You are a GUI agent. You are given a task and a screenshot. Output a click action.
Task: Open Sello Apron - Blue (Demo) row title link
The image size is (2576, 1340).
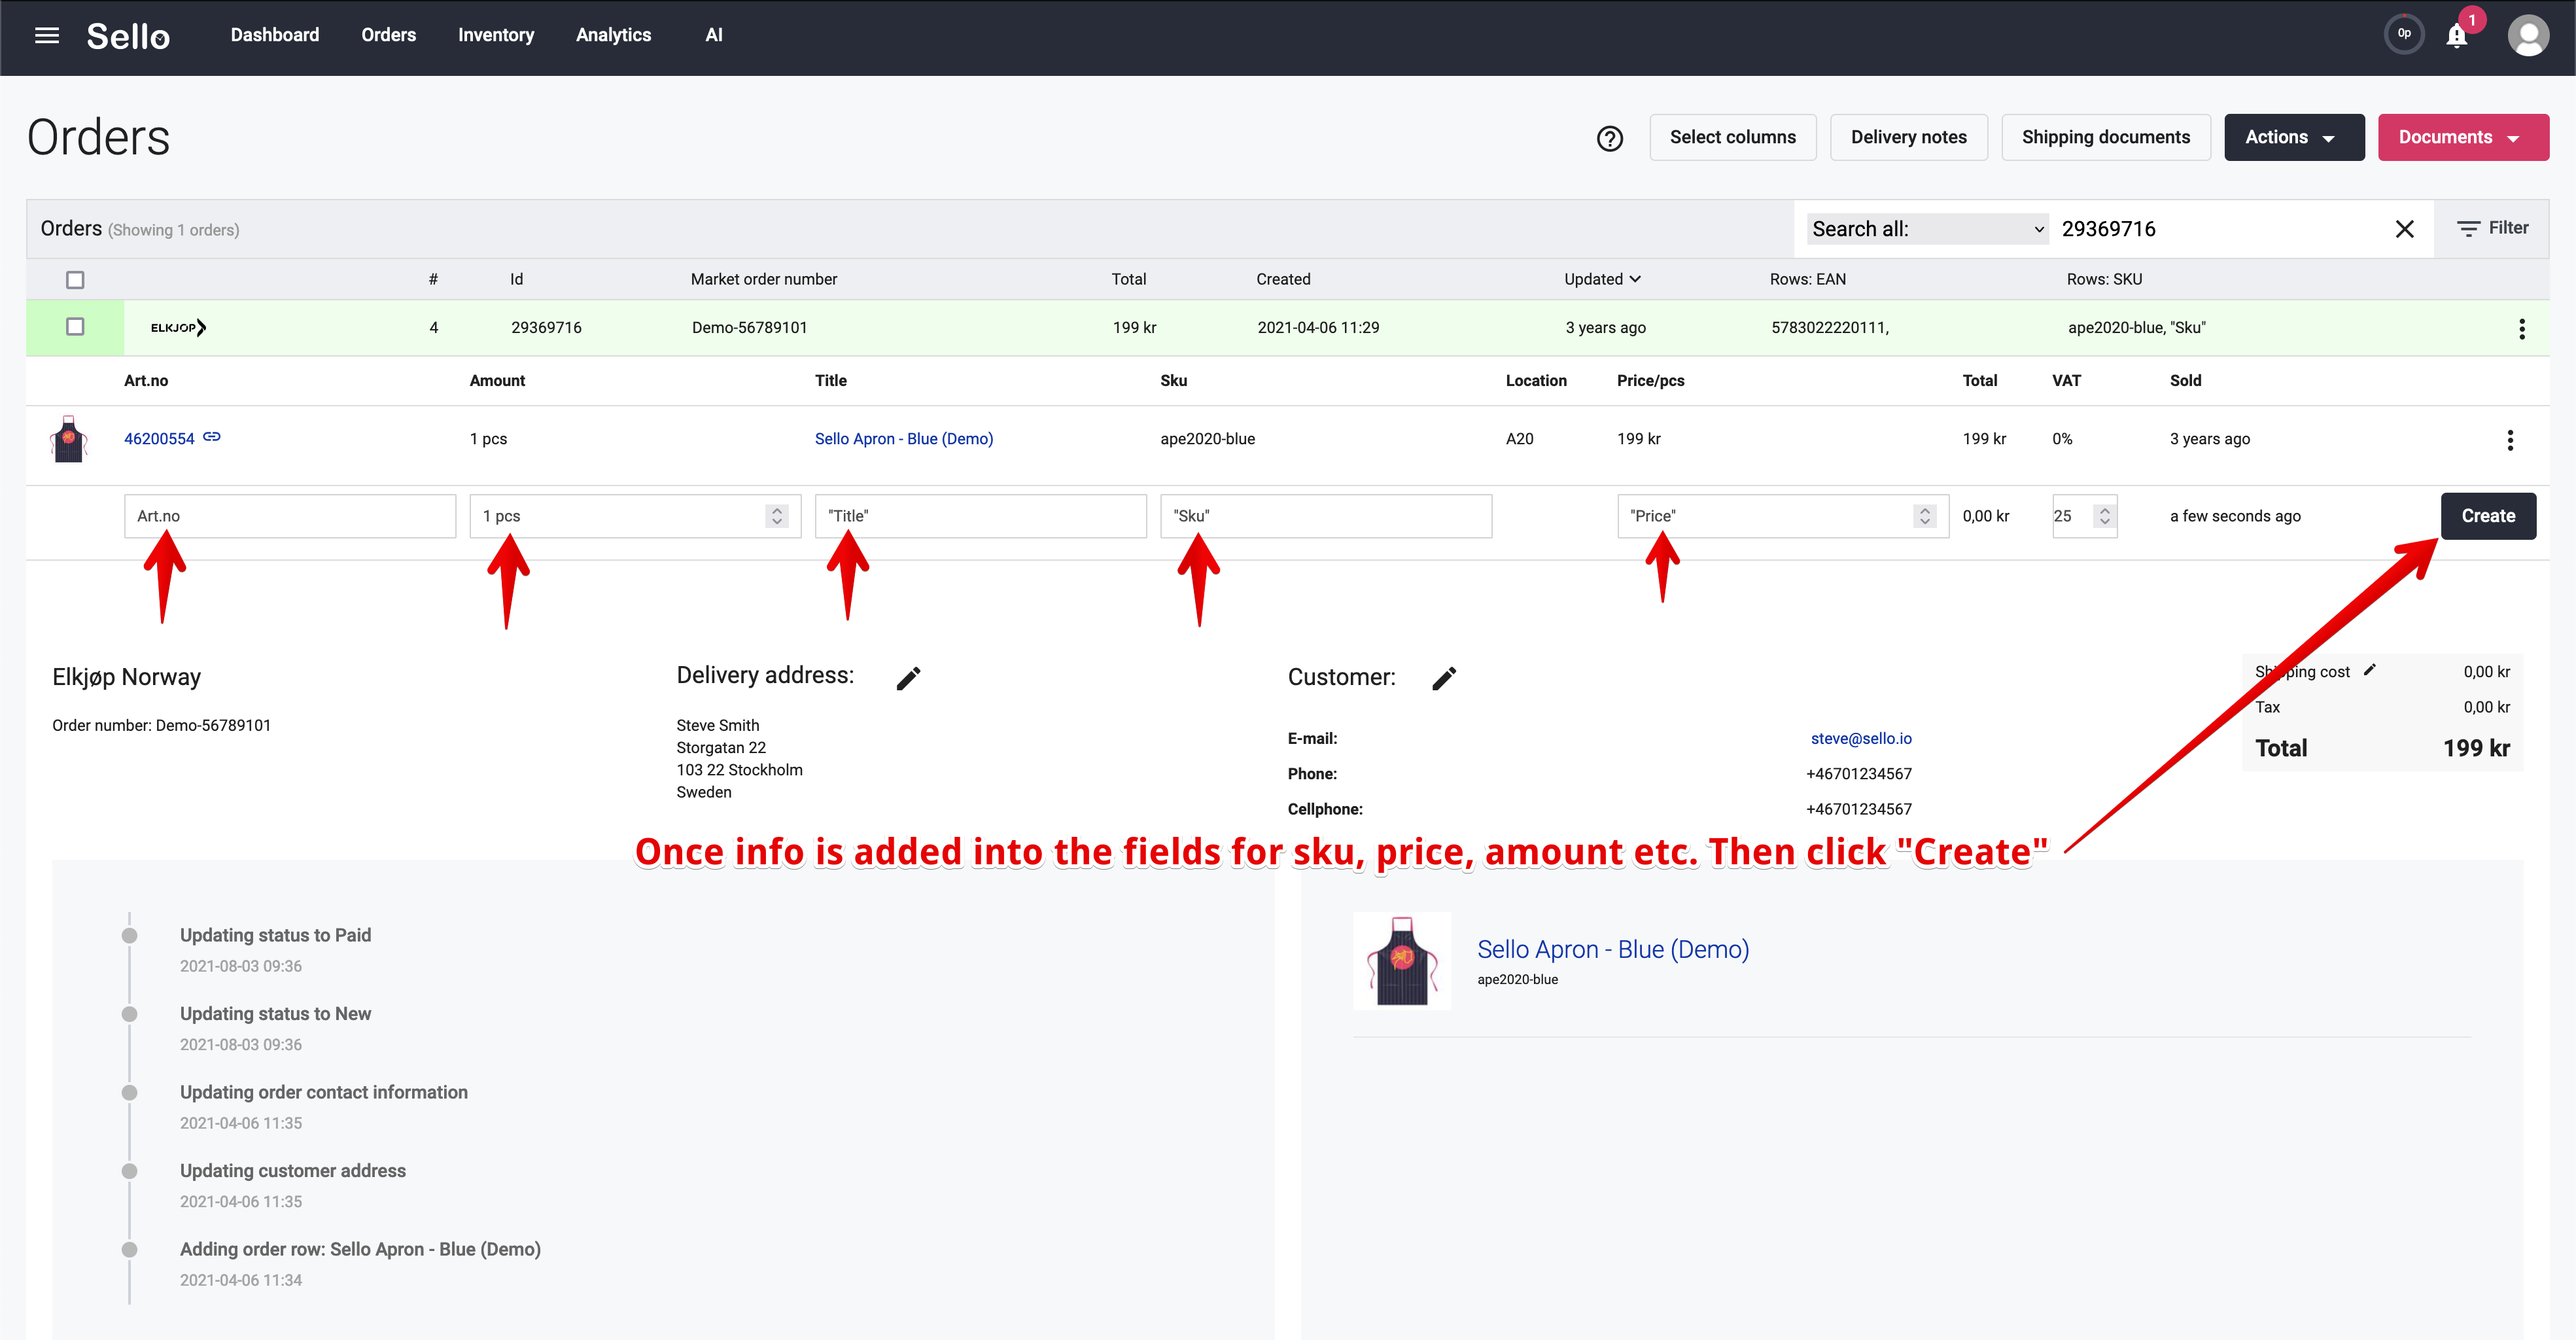(904, 439)
